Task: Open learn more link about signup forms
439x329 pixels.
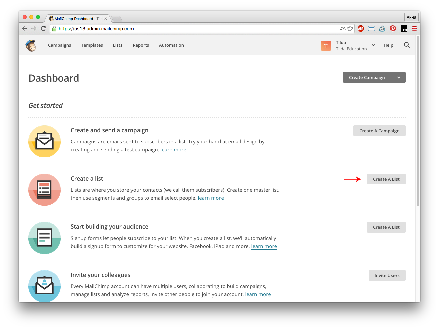Action: pyautogui.click(x=264, y=246)
